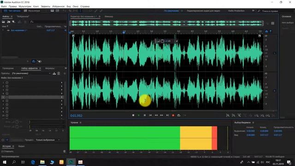Screen dimensions: 295x166
Task: Click the Rewind transport button
Action: (x=156, y=115)
